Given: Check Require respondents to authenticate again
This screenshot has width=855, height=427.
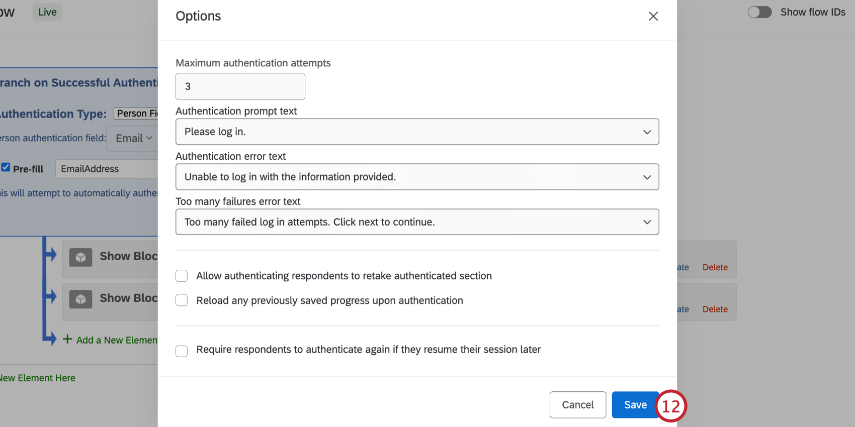Looking at the screenshot, I should [182, 351].
